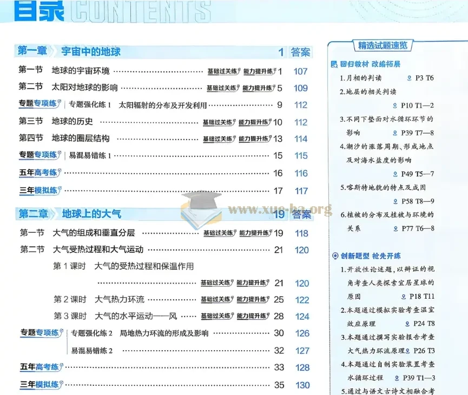The image size is (468, 395).
Task: Click the 三年模拟练 badge on page 35 row
Action: (x=42, y=385)
